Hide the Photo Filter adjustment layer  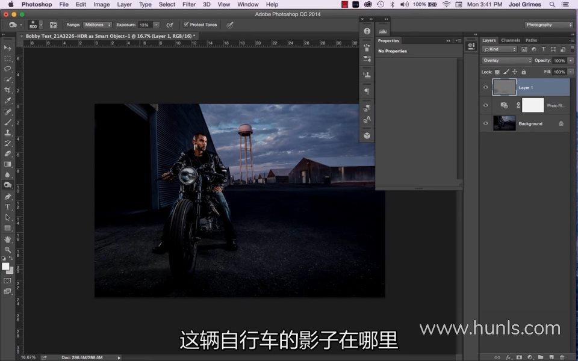(485, 105)
